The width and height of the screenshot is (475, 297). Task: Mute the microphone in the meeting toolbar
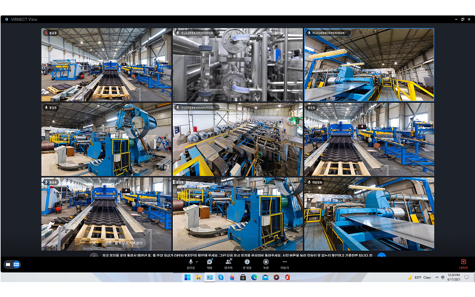(x=191, y=262)
